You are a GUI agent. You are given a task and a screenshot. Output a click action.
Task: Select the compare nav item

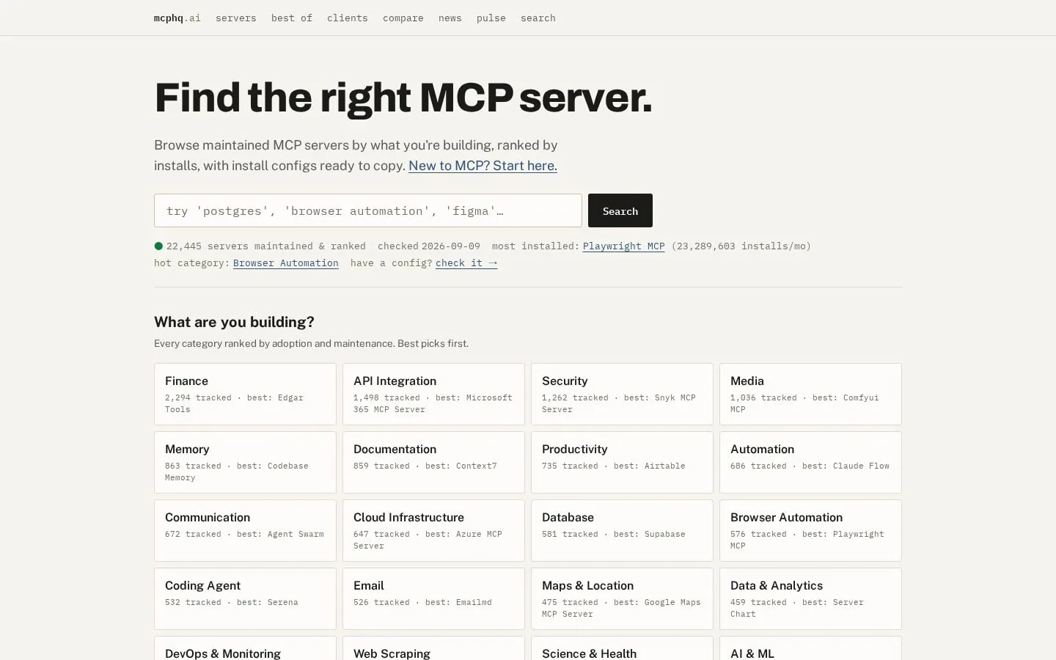tap(403, 18)
